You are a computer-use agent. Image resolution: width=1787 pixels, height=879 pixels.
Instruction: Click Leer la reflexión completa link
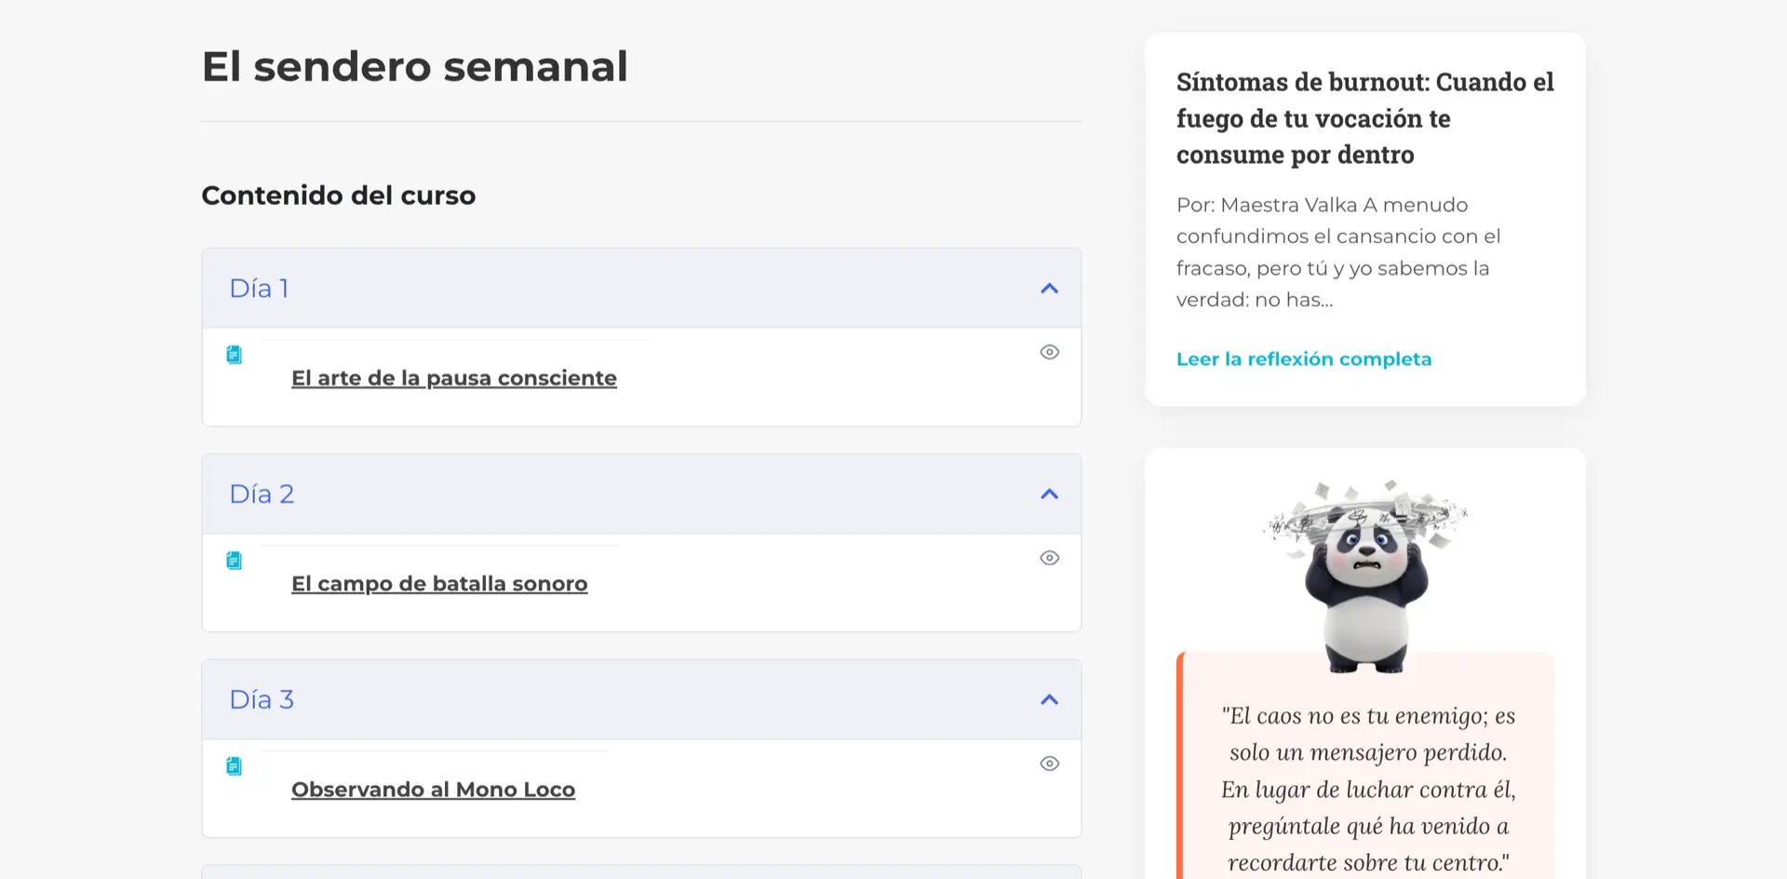1303,359
